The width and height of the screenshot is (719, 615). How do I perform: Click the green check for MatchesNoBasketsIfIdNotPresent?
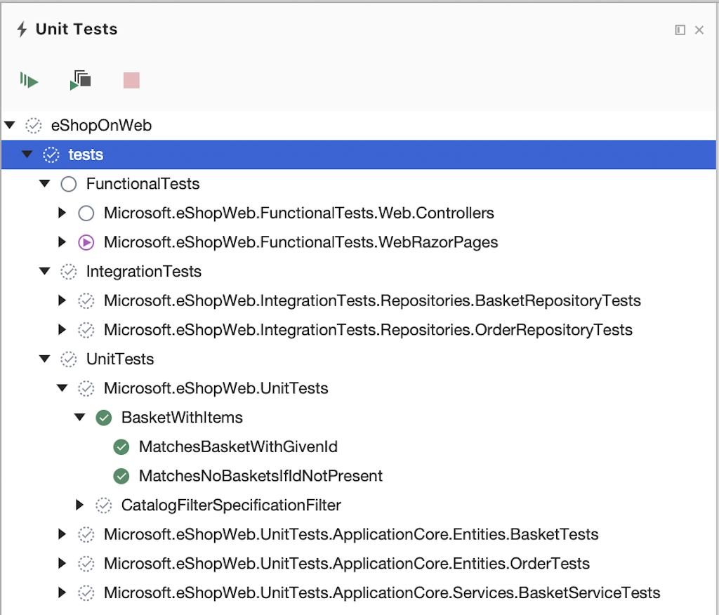tap(121, 476)
